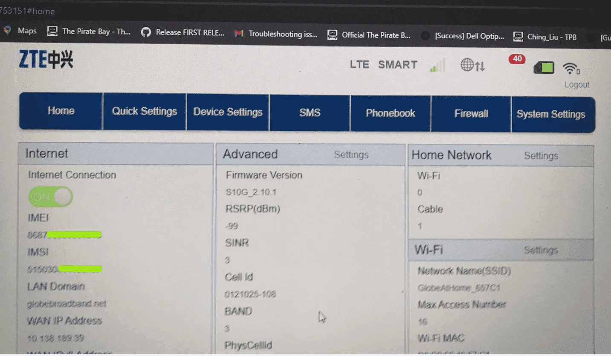Screen dimensions: 611x356
Task: Select the RSRP value -99
Action: click(x=232, y=226)
